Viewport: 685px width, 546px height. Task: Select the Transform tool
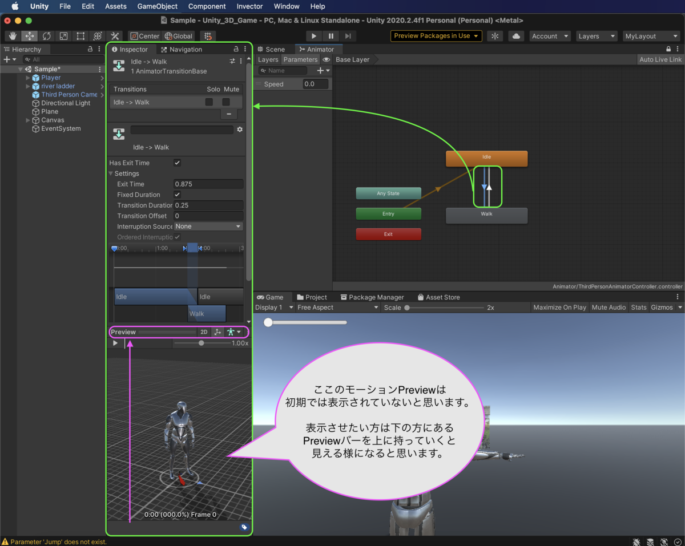[x=98, y=36]
